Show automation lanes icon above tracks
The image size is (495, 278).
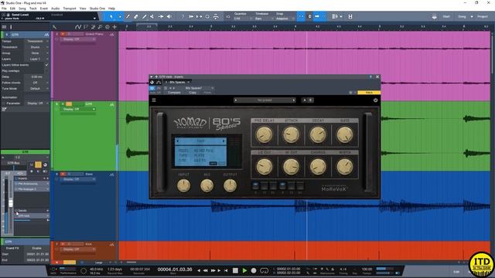pos(78,27)
